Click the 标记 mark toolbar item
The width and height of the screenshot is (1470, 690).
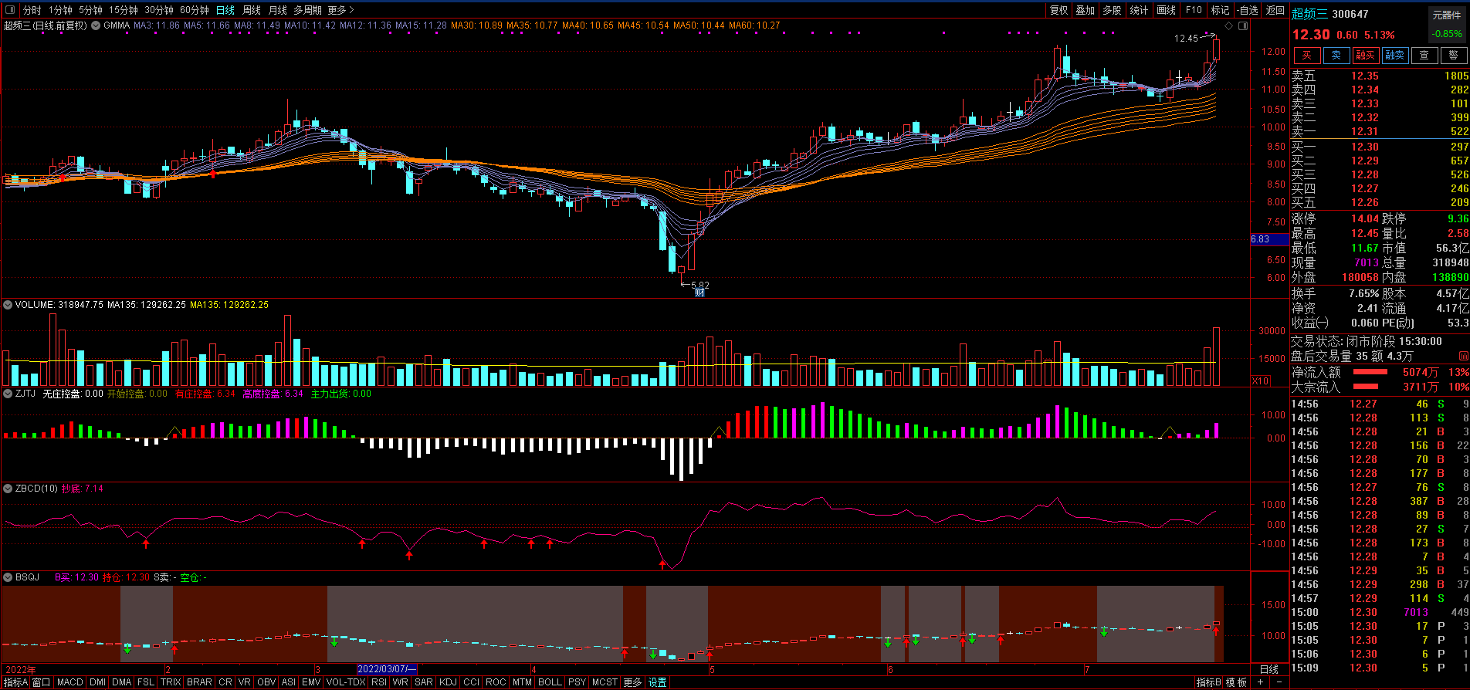pos(1220,10)
